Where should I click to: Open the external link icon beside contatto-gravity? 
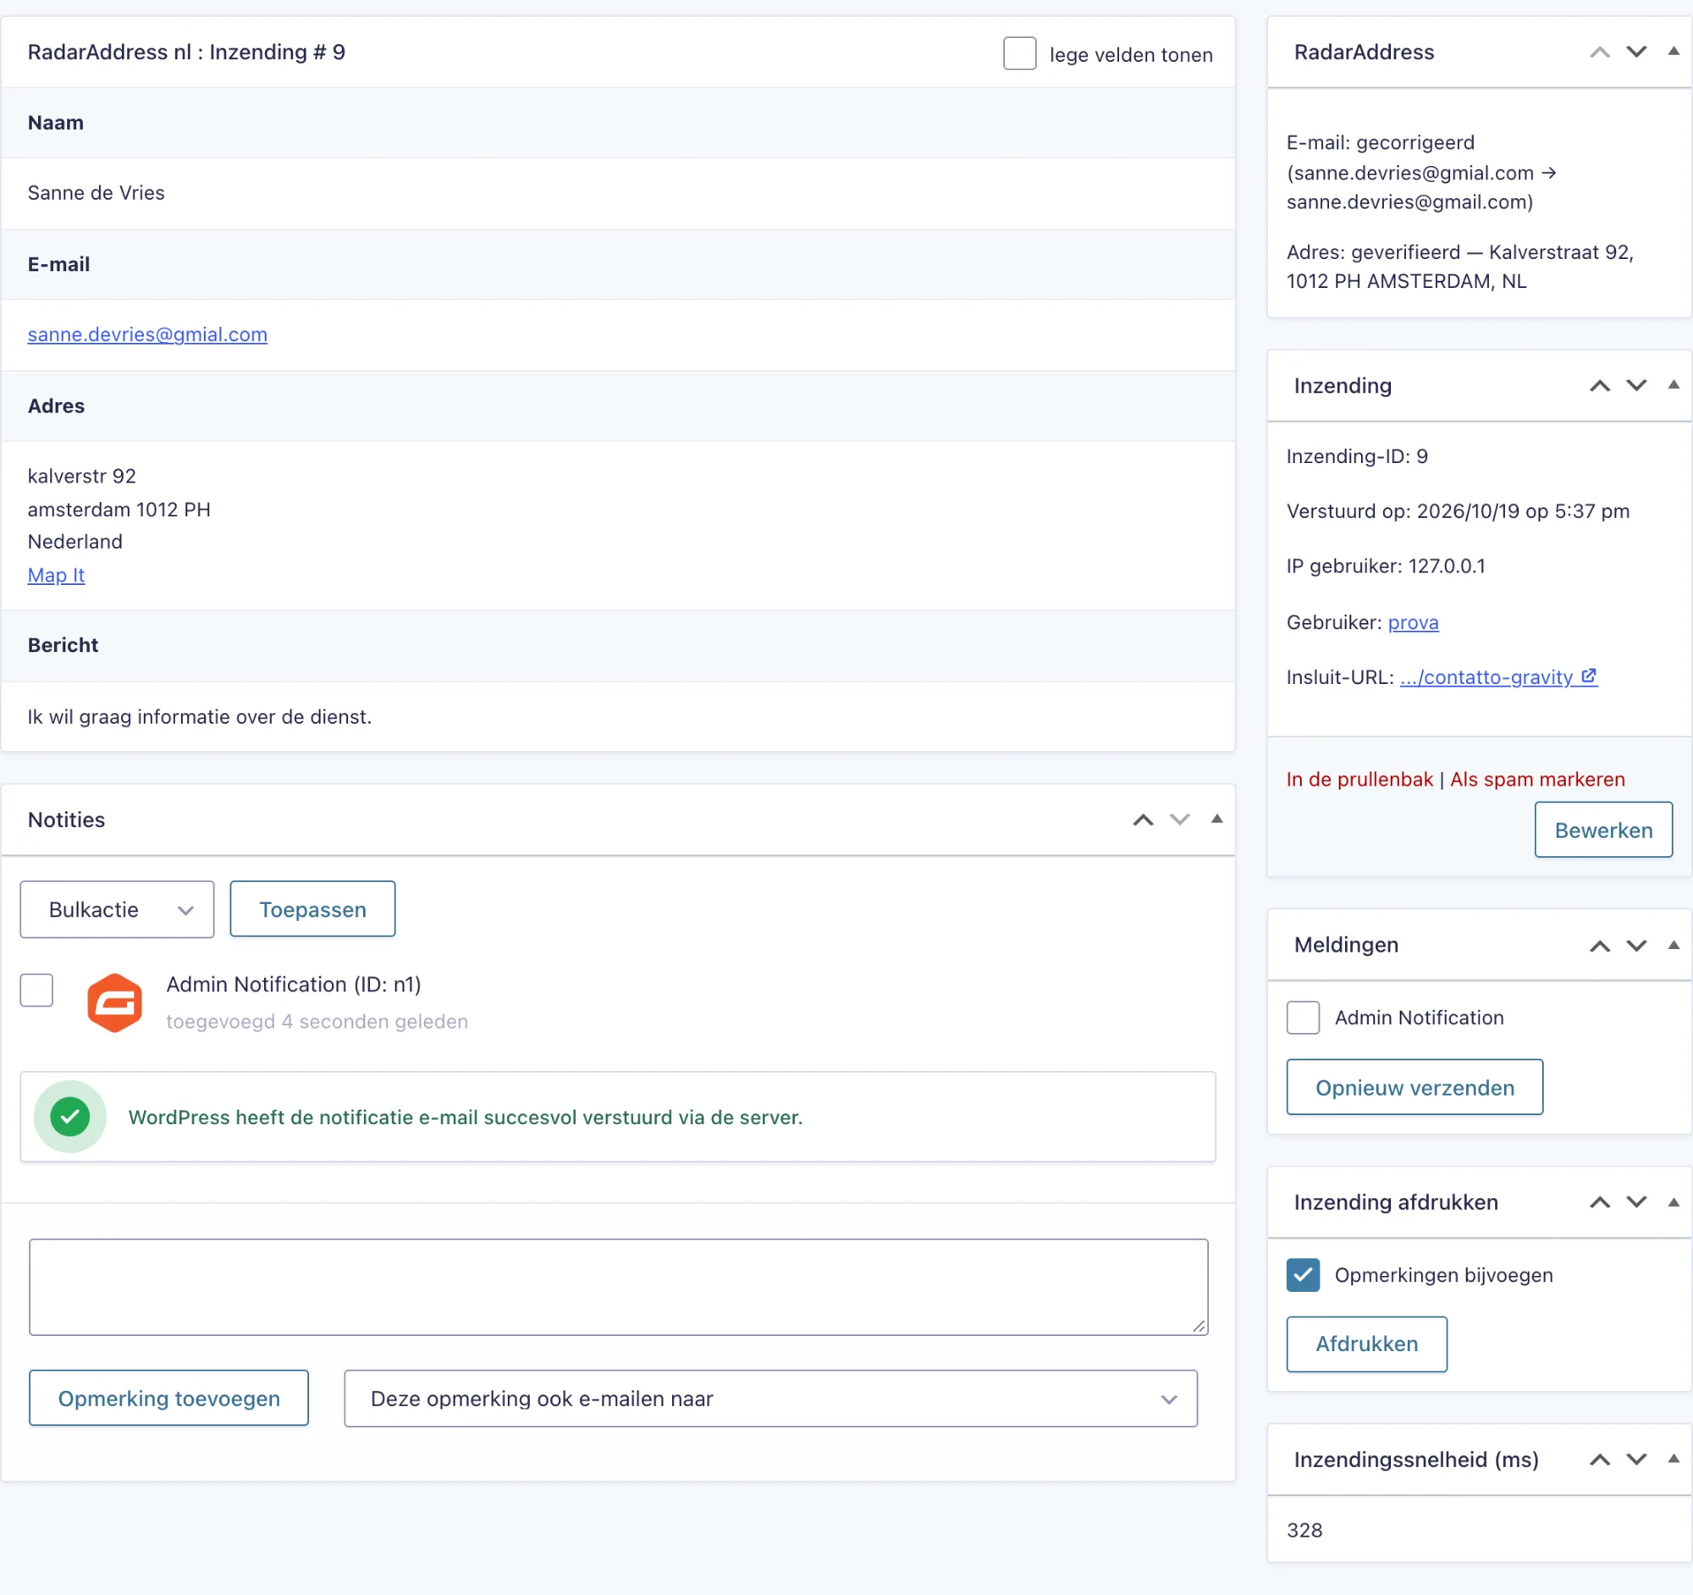tap(1588, 676)
